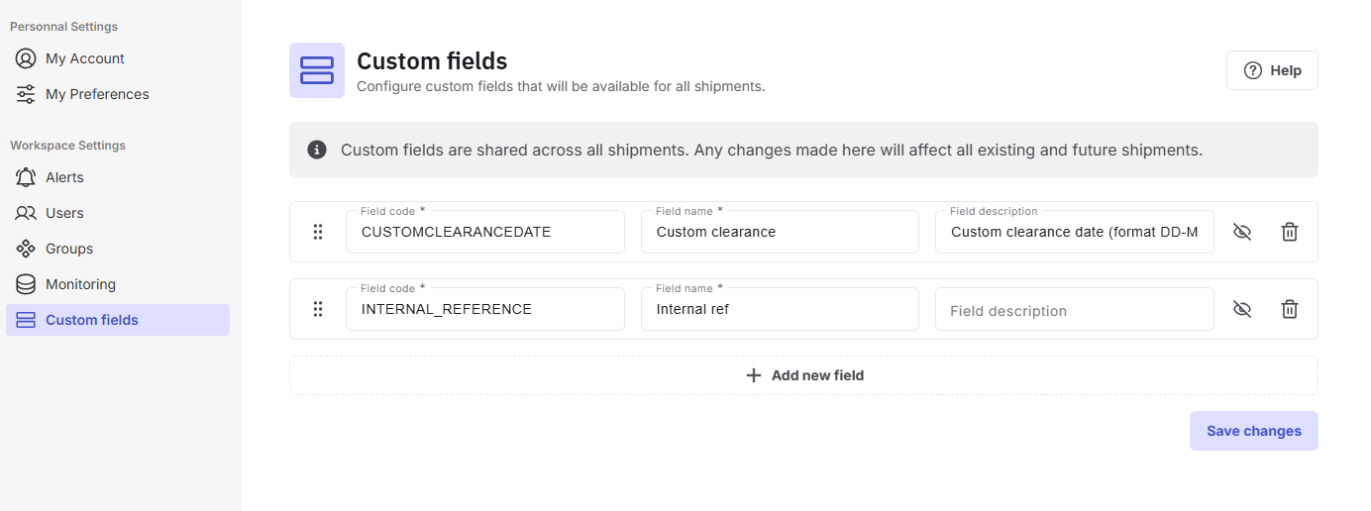Viewport: 1371px width, 511px height.
Task: Click the question mark Help icon
Action: pyautogui.click(x=1253, y=70)
